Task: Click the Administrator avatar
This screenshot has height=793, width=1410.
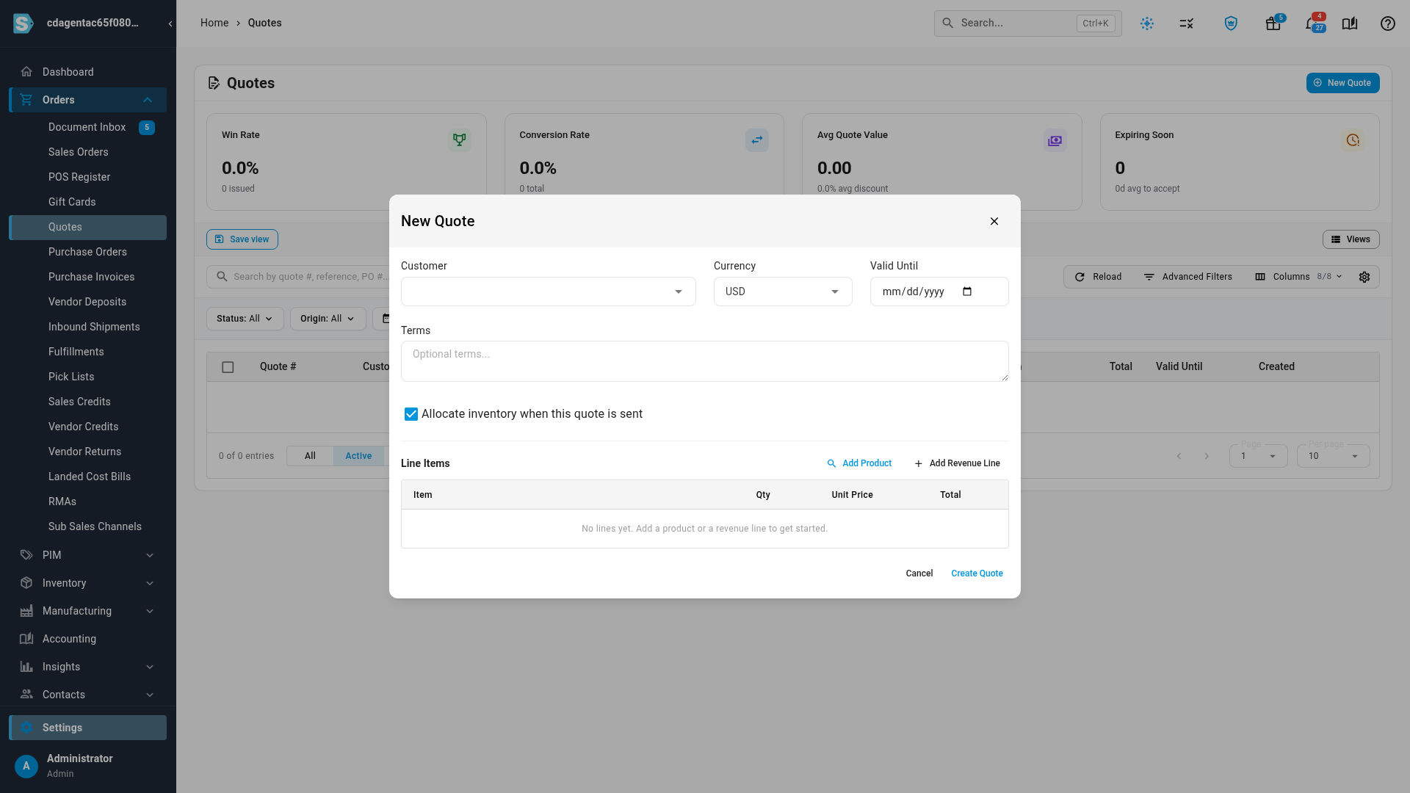Action: 26,766
